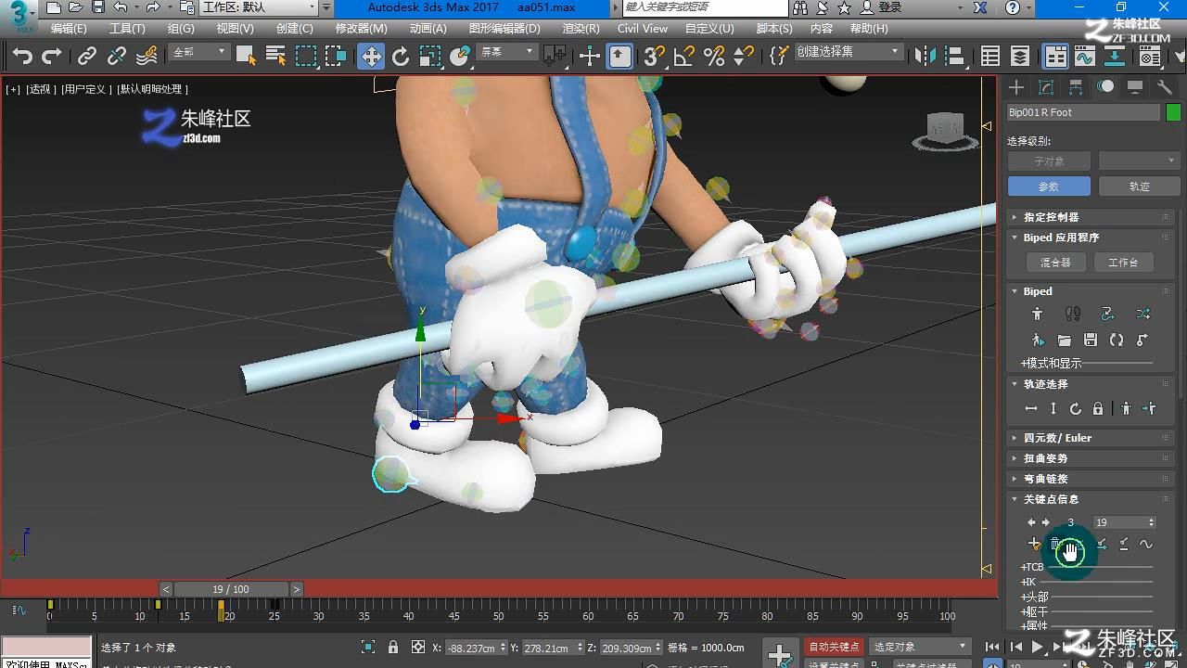The image size is (1187, 668).
Task: Click the Biped Save File icon
Action: (1091, 340)
